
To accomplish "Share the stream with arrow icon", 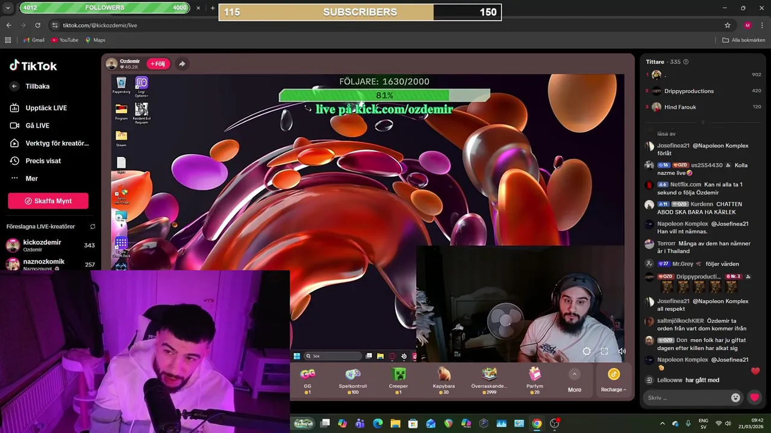I will pos(182,64).
